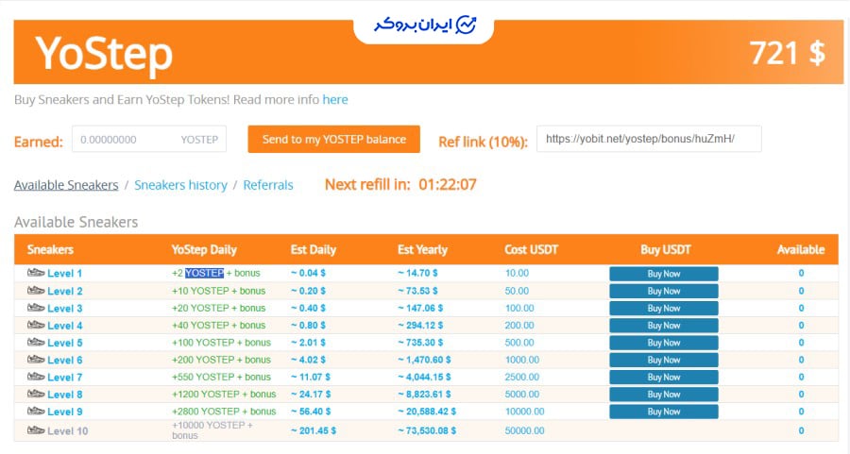Follow the 'here' more info link
This screenshot has height=454, width=850.
coord(335,100)
